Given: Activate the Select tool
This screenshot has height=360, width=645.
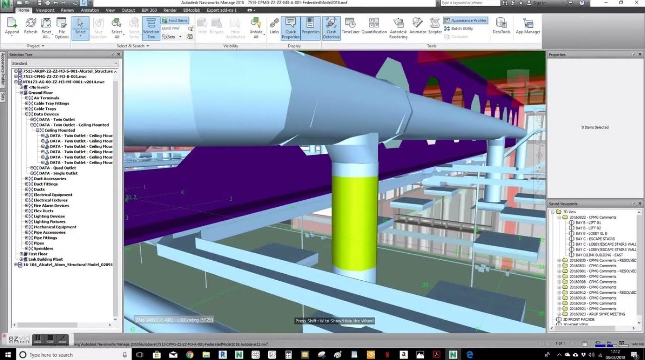Looking at the screenshot, I should (80, 28).
